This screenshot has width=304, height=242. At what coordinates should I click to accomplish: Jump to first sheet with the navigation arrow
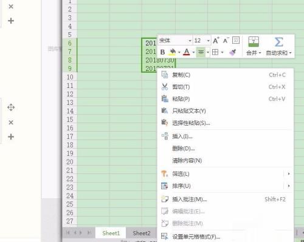pyautogui.click(x=67, y=232)
